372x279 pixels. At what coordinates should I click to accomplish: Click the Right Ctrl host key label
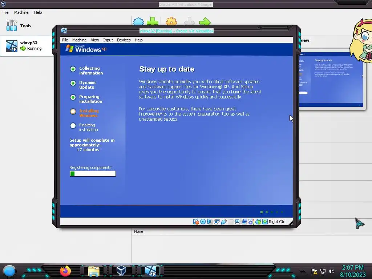(x=277, y=222)
